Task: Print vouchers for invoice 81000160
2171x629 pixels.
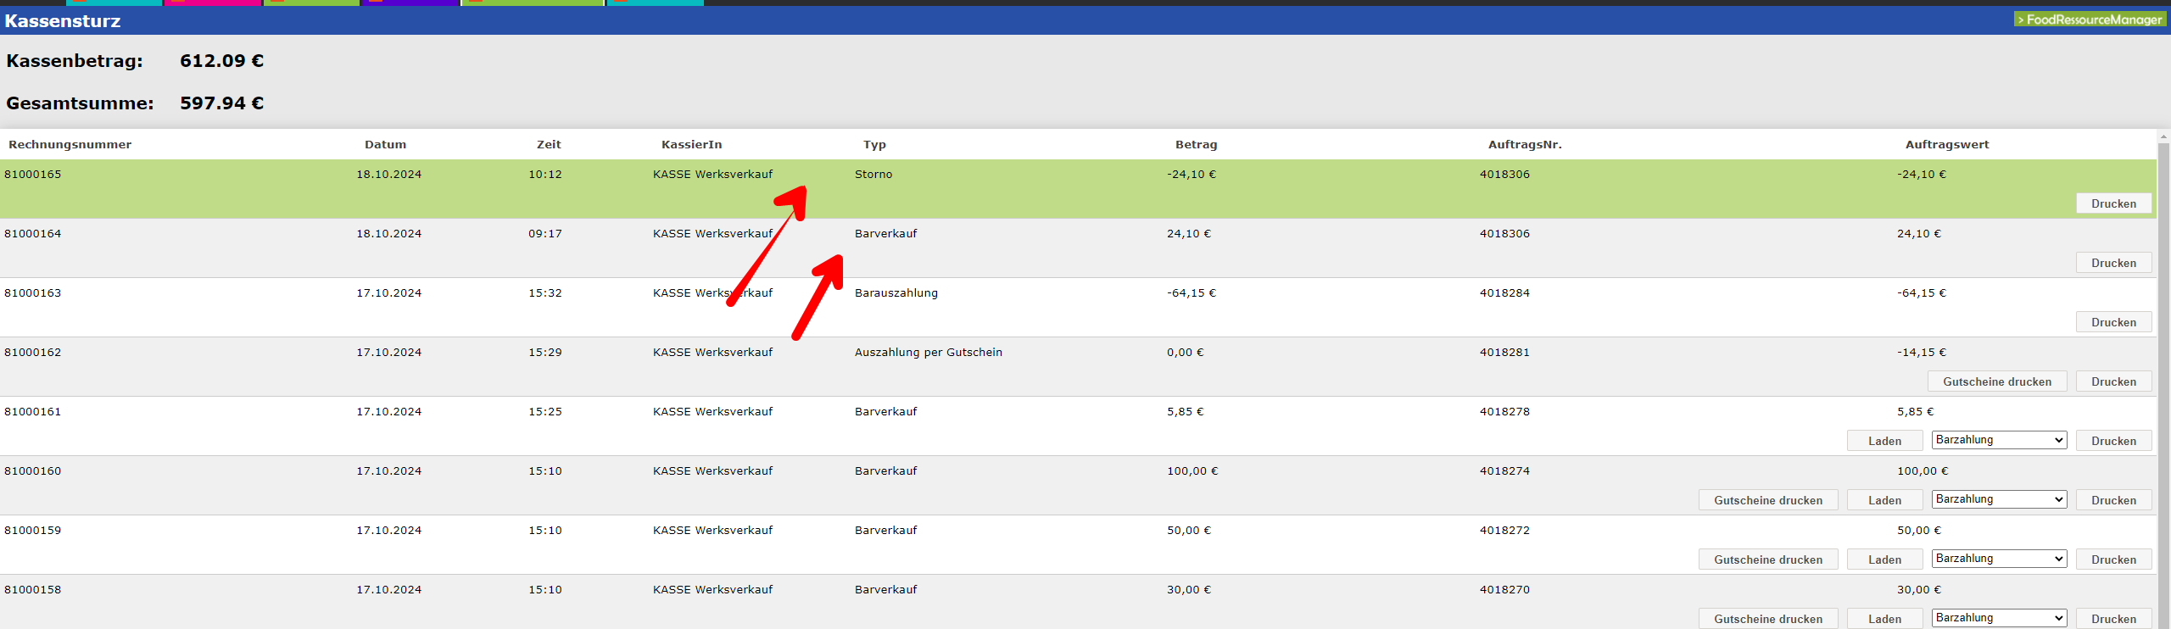Action: click(x=1768, y=500)
